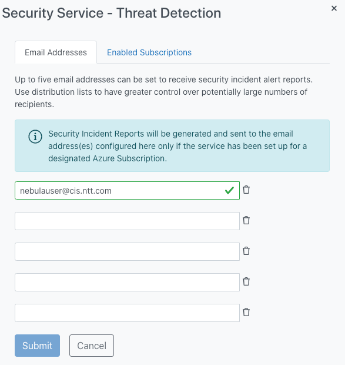Select the fourth email address field

coord(127,282)
